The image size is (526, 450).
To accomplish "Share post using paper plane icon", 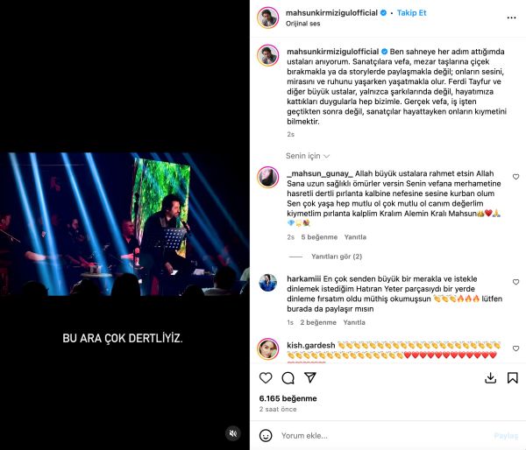I will click(x=310, y=377).
